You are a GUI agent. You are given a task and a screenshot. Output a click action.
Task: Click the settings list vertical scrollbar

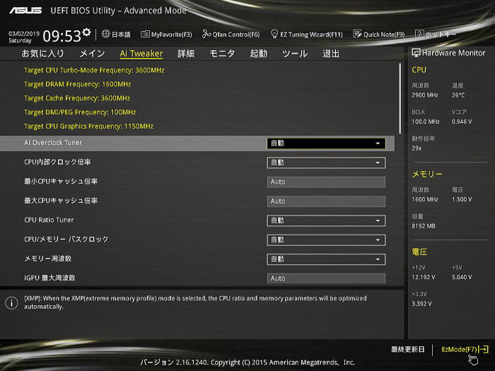(x=400, y=98)
